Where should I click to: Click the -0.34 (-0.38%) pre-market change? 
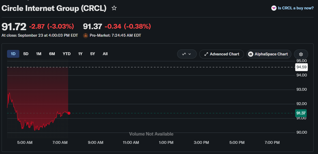(x=128, y=26)
